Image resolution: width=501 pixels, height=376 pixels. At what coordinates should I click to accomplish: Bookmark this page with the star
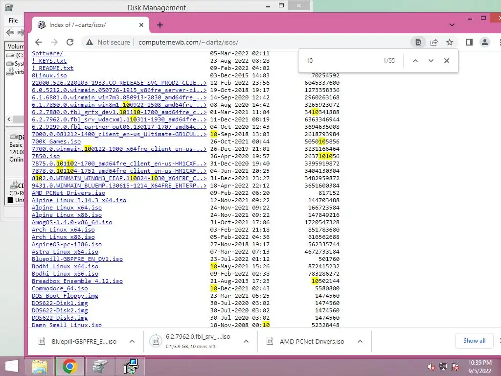pos(450,42)
